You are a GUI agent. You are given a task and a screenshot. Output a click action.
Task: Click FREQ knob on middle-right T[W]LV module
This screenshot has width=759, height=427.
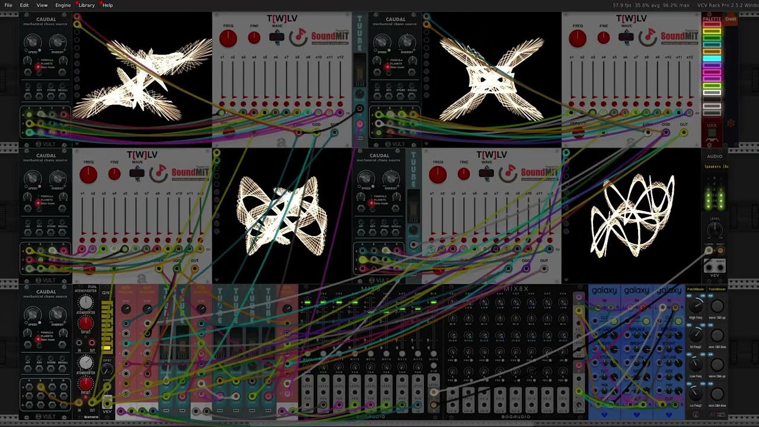[438, 174]
